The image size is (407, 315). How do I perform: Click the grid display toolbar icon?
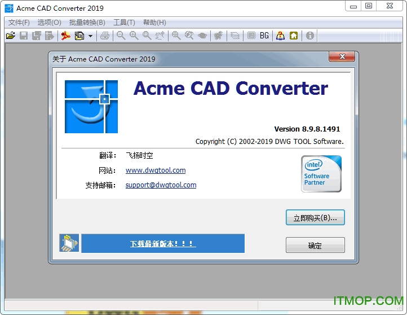pyautogui.click(x=251, y=36)
